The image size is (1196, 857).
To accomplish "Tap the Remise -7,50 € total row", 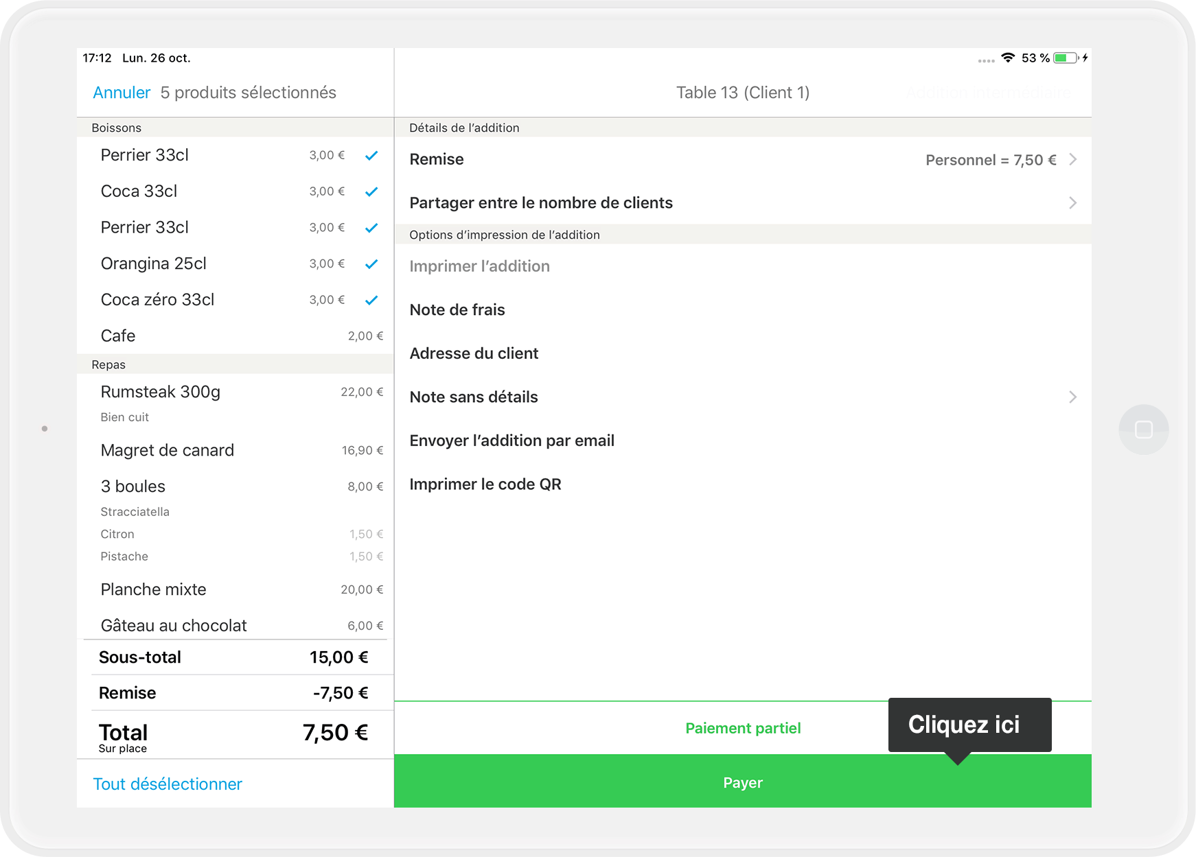I will 235,693.
